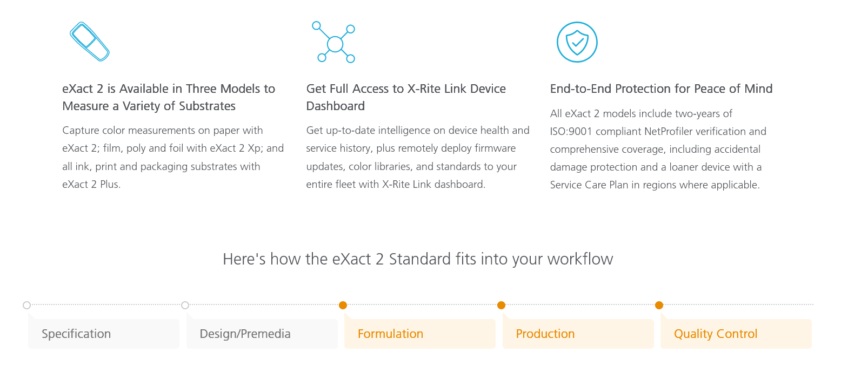Image resolution: width=841 pixels, height=366 pixels.
Task: Select the Specification workflow step
Action: click(x=104, y=334)
